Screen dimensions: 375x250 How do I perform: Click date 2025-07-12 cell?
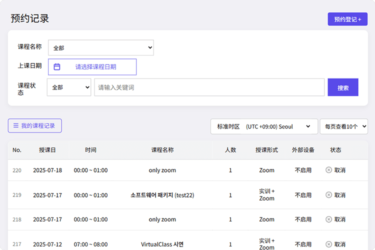[47, 244]
